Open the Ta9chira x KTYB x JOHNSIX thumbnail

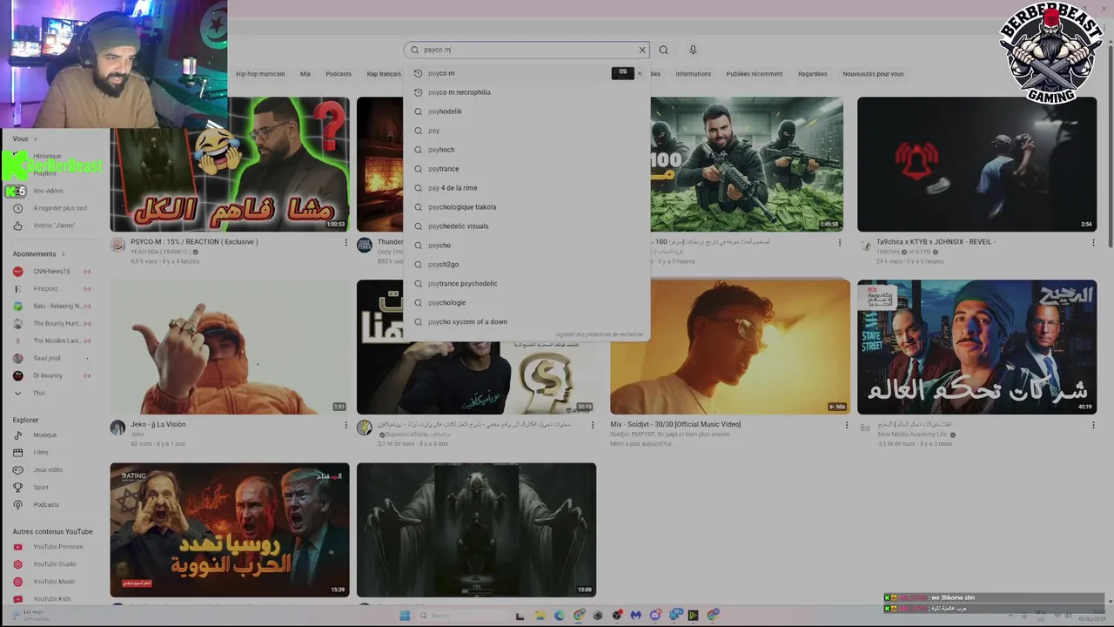click(976, 164)
